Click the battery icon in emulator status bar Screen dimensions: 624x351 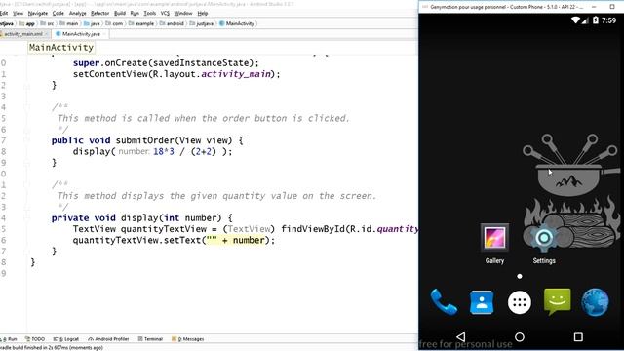pos(596,19)
